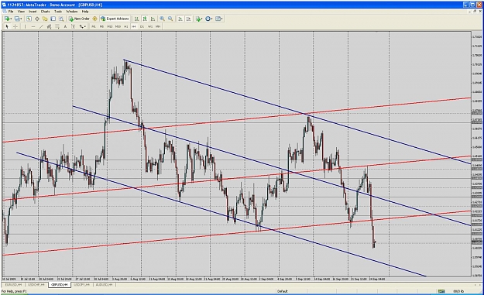Switch to the AUDUSD,H4 chart tab
Screen dimensions: 484x295
coord(105,284)
